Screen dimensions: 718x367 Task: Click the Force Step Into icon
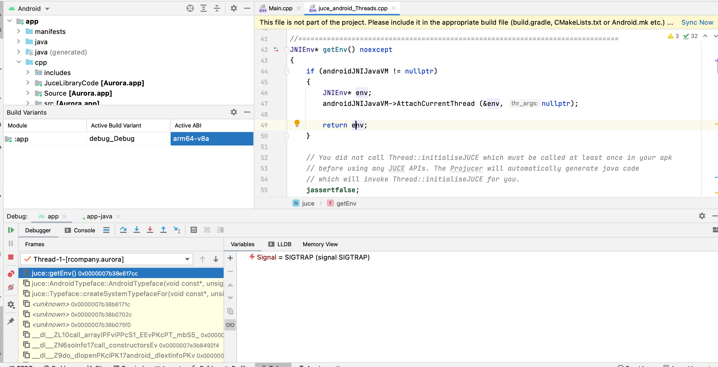(x=150, y=230)
